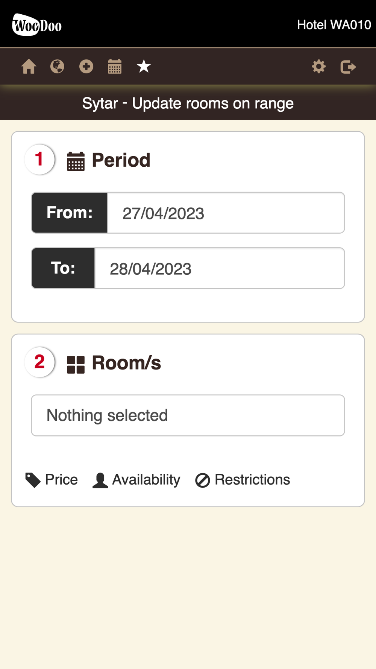Open the calendar icon in navigation bar

click(x=115, y=67)
